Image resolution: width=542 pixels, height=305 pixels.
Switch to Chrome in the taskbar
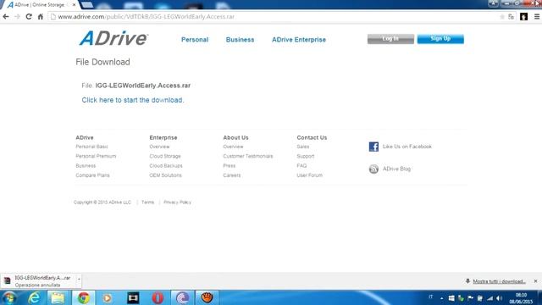click(x=83, y=297)
